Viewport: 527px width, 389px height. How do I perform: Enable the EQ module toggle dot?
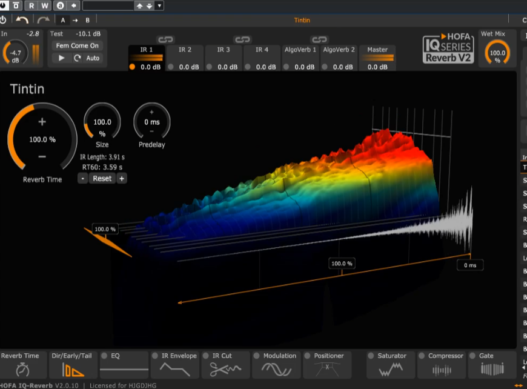pos(104,356)
